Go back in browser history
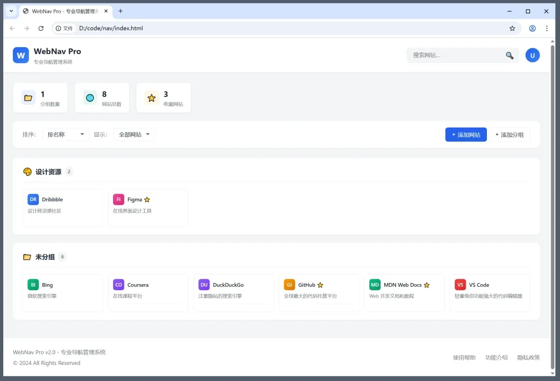The width and height of the screenshot is (560, 381). [12, 28]
